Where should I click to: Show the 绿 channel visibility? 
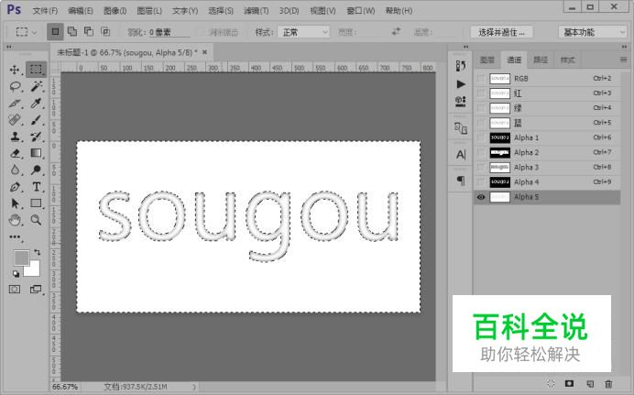481,108
